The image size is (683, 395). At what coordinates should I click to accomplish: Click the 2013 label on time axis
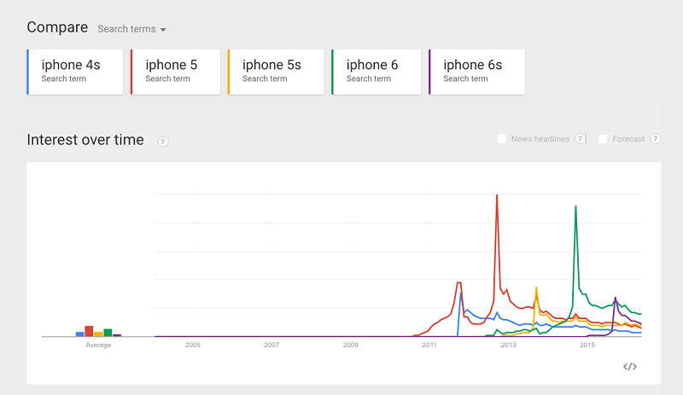(508, 345)
